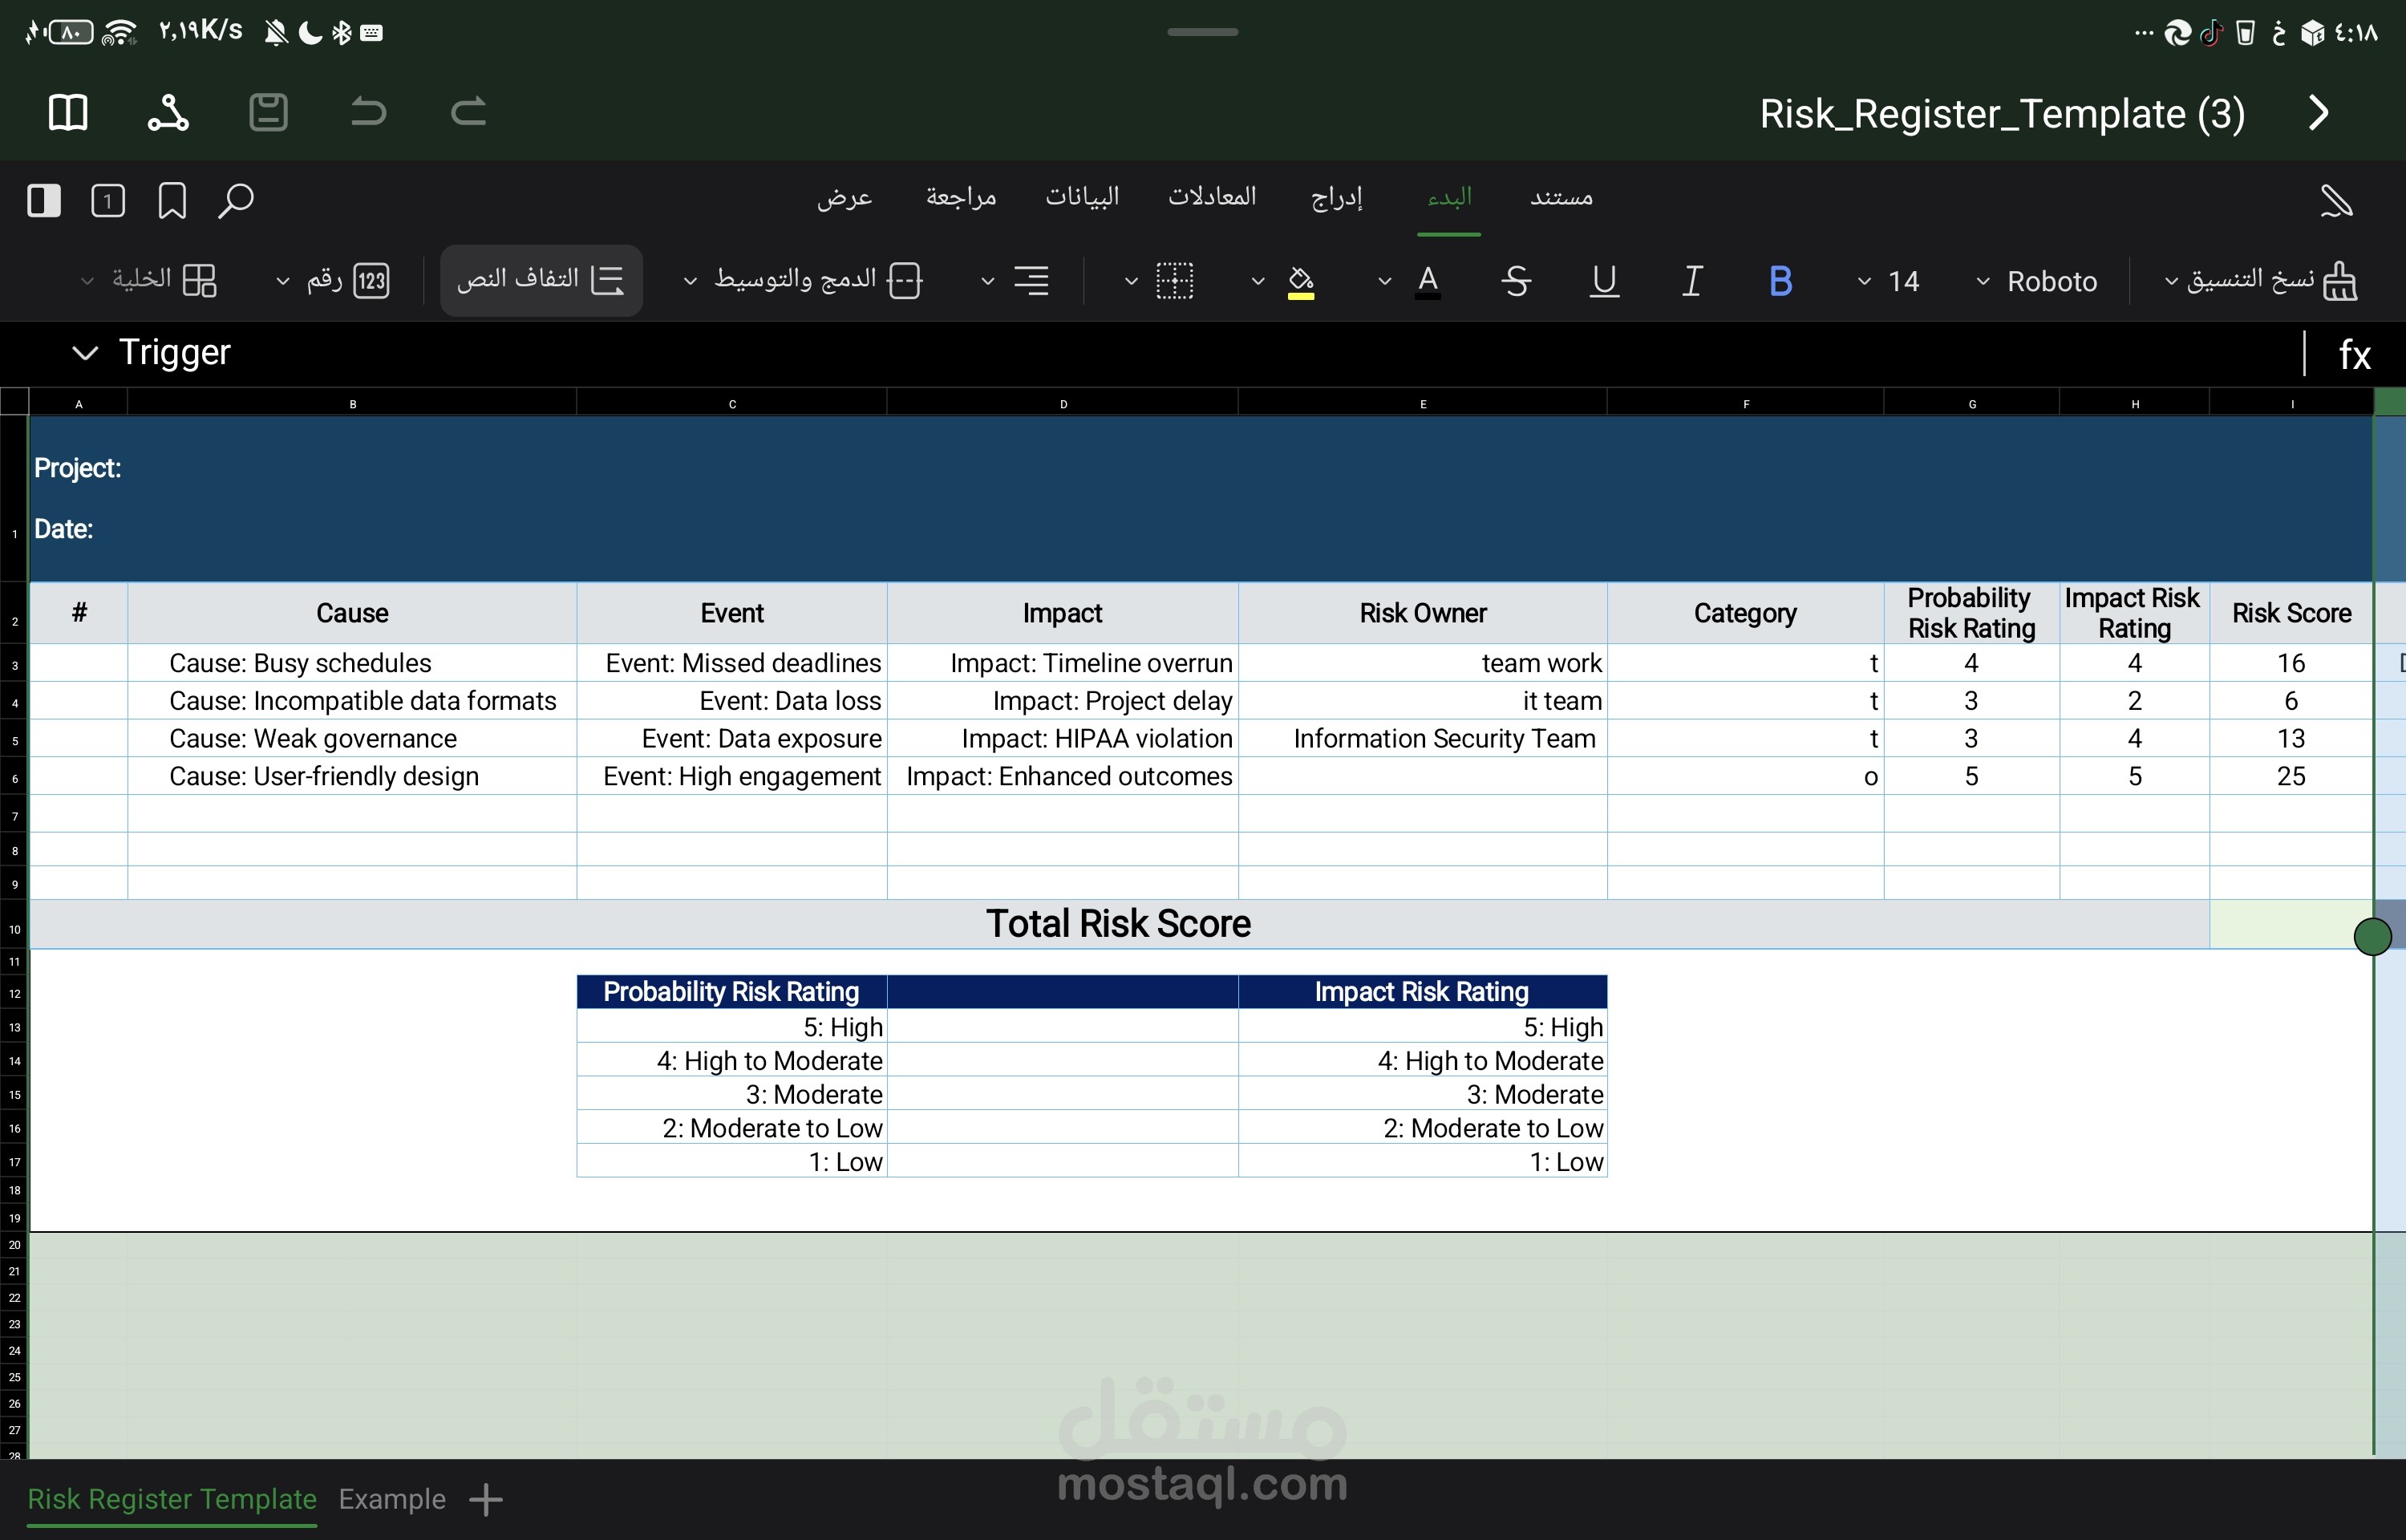Tap the share file icon
The height and width of the screenshot is (1540, 2406).
point(168,112)
